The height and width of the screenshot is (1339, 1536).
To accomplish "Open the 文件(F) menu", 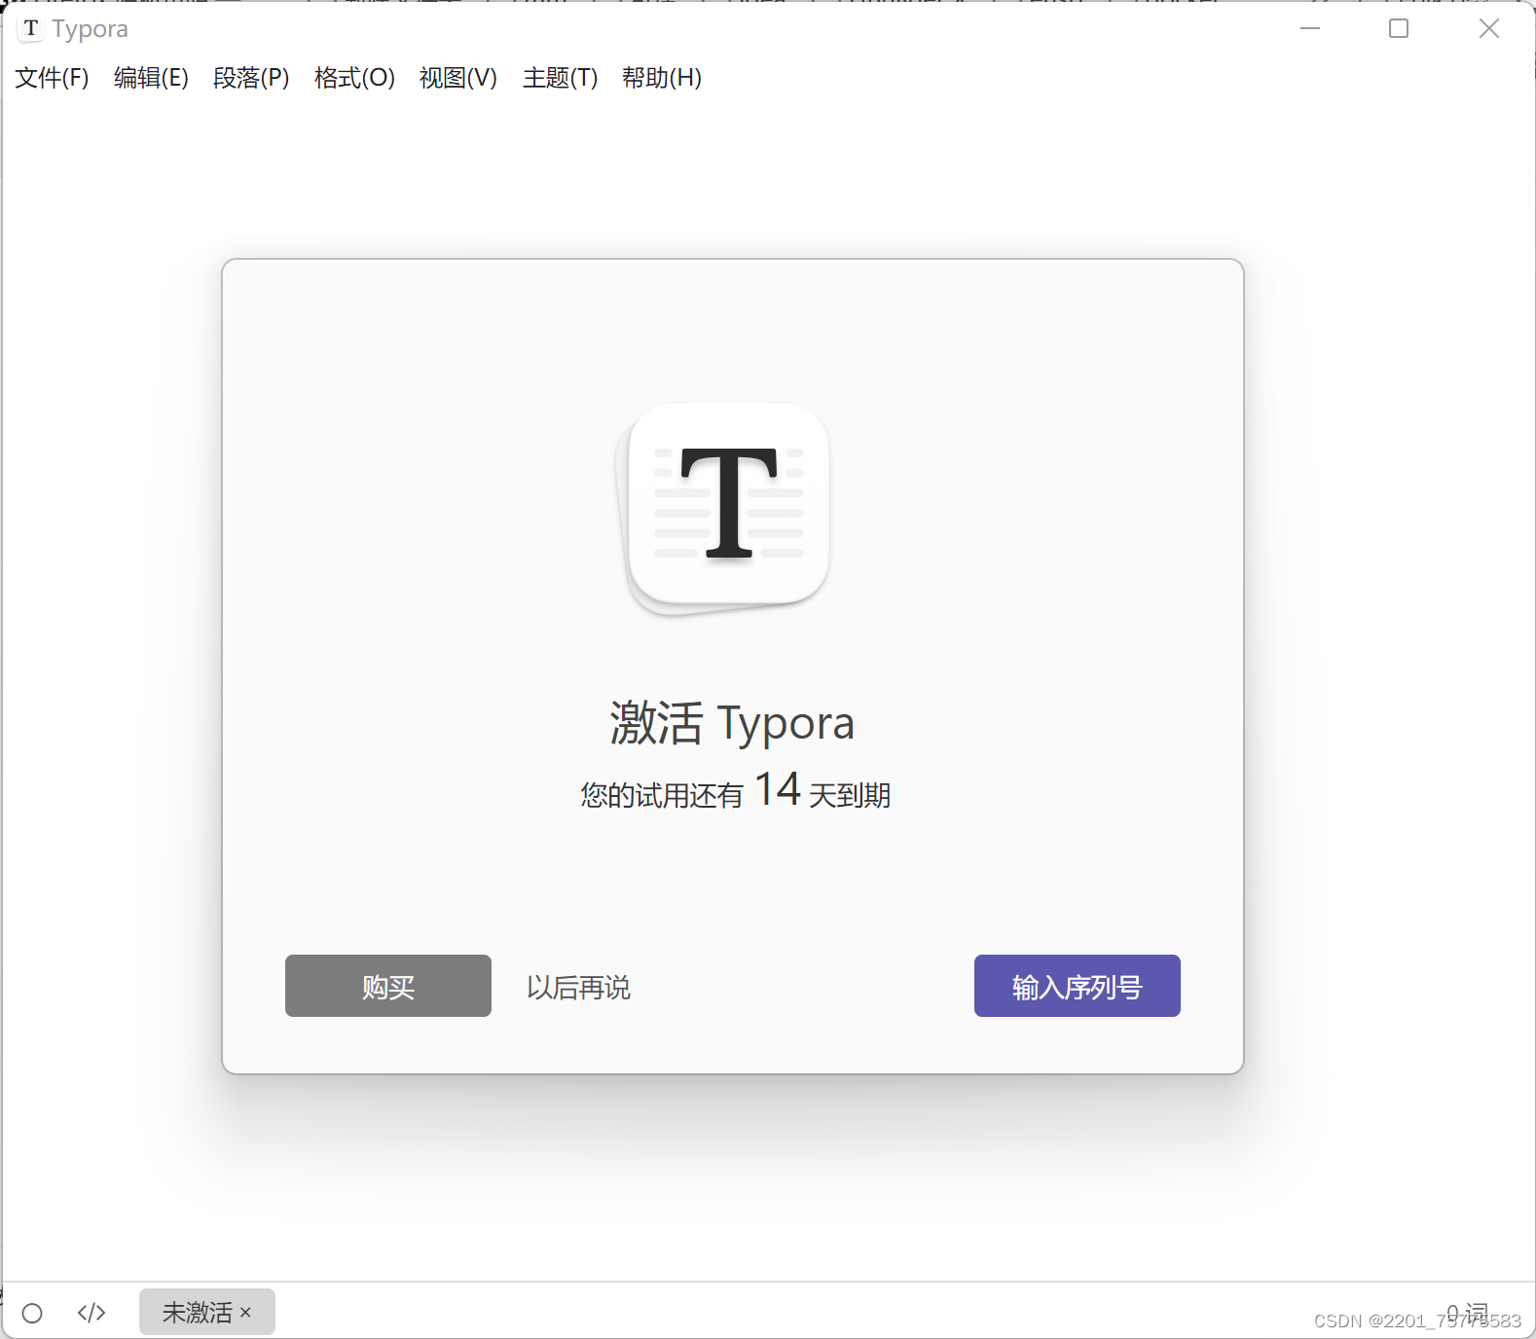I will (52, 78).
